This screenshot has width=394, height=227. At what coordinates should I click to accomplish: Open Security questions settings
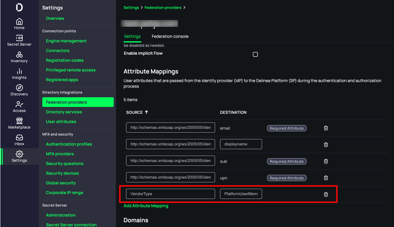coord(65,164)
